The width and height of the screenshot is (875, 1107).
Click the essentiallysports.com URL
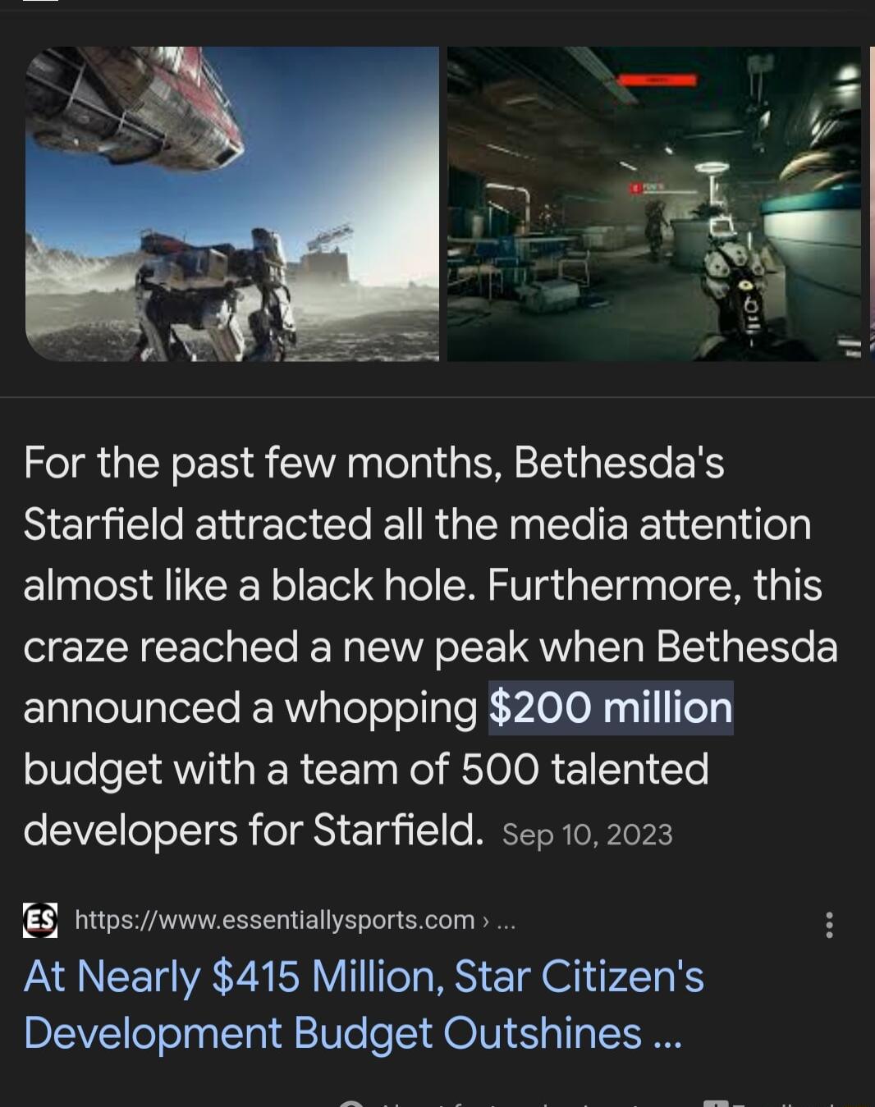tap(275, 920)
